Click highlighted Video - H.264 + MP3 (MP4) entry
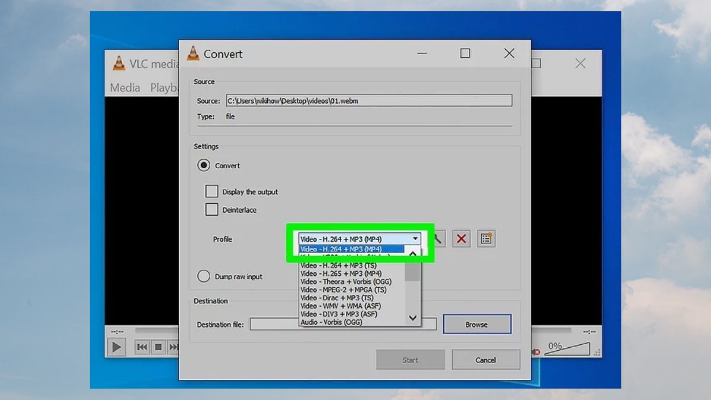Image resolution: width=711 pixels, height=400 pixels. [352, 249]
